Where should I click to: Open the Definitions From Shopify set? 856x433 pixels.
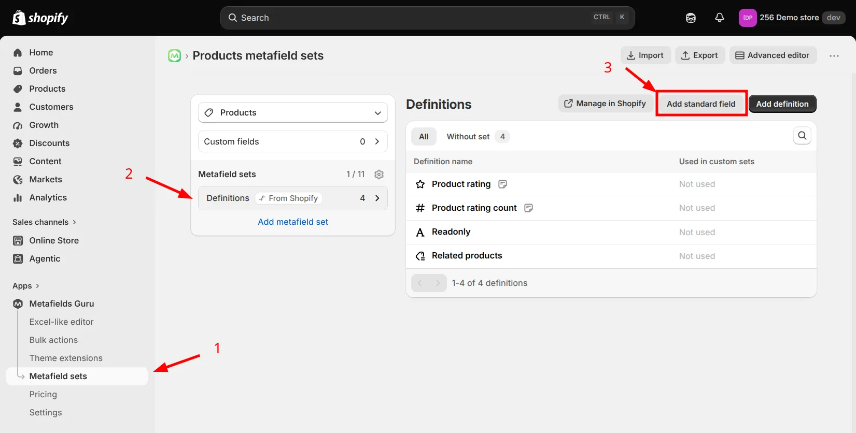tap(293, 198)
